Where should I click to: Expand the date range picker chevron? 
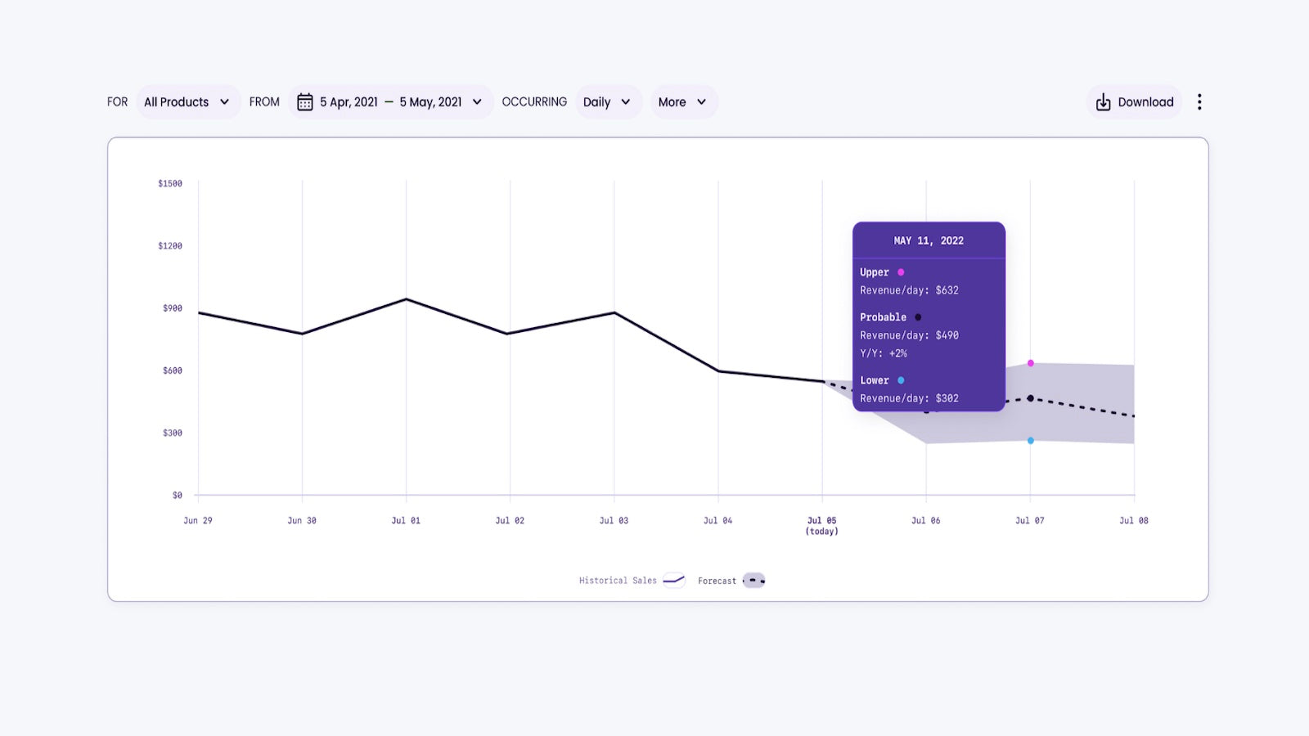tap(477, 102)
